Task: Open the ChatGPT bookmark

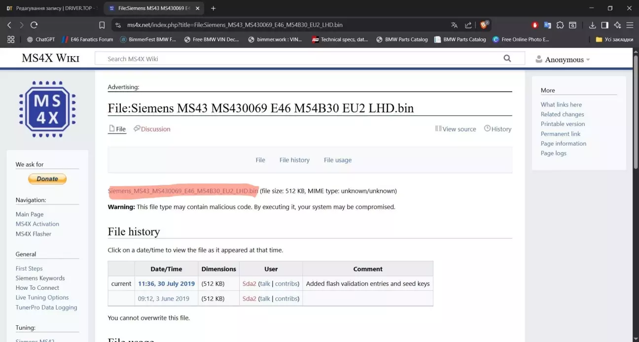Action: point(41,39)
